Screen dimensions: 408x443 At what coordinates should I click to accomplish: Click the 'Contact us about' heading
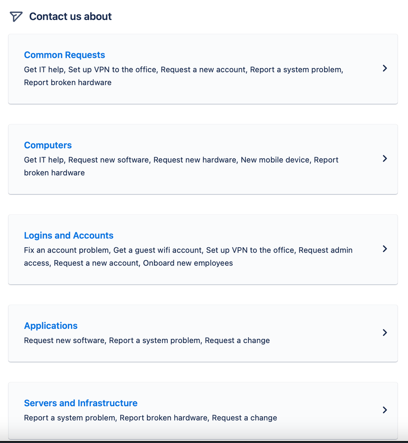71,16
